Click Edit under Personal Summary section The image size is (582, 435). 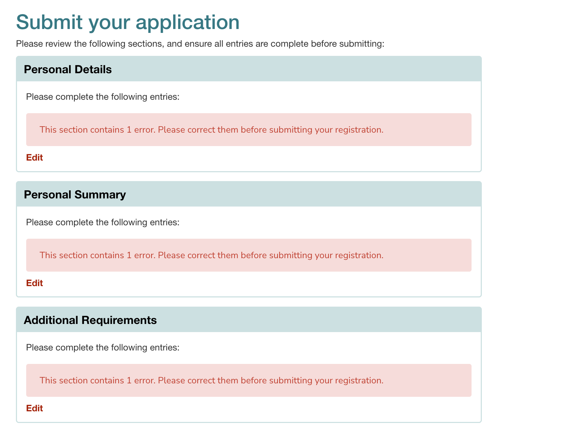[x=34, y=283]
